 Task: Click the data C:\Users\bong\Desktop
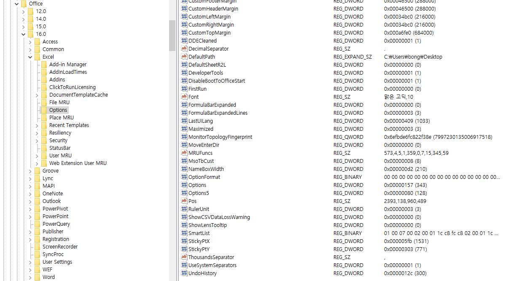coord(413,57)
